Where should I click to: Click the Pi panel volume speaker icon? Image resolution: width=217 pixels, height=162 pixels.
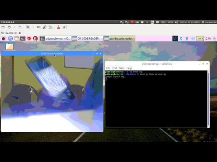pos(193,39)
